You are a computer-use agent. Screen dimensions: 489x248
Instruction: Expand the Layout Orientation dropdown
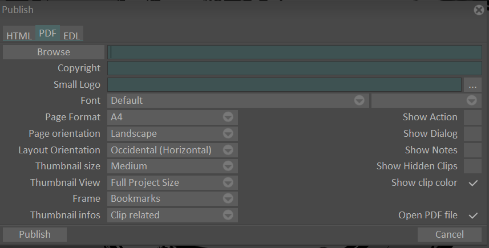172,150
